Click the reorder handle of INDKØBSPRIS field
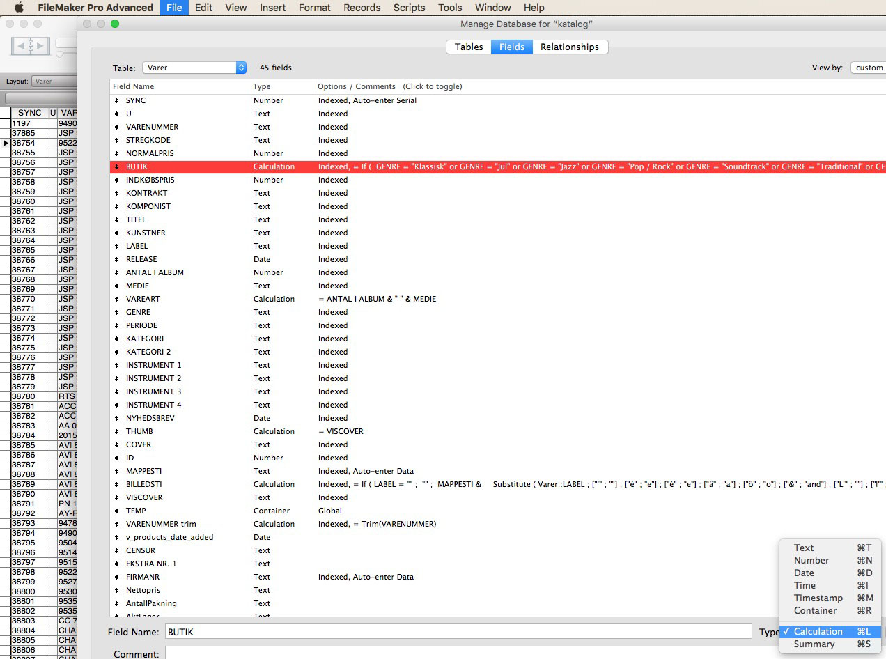The width and height of the screenshot is (886, 659). [117, 180]
